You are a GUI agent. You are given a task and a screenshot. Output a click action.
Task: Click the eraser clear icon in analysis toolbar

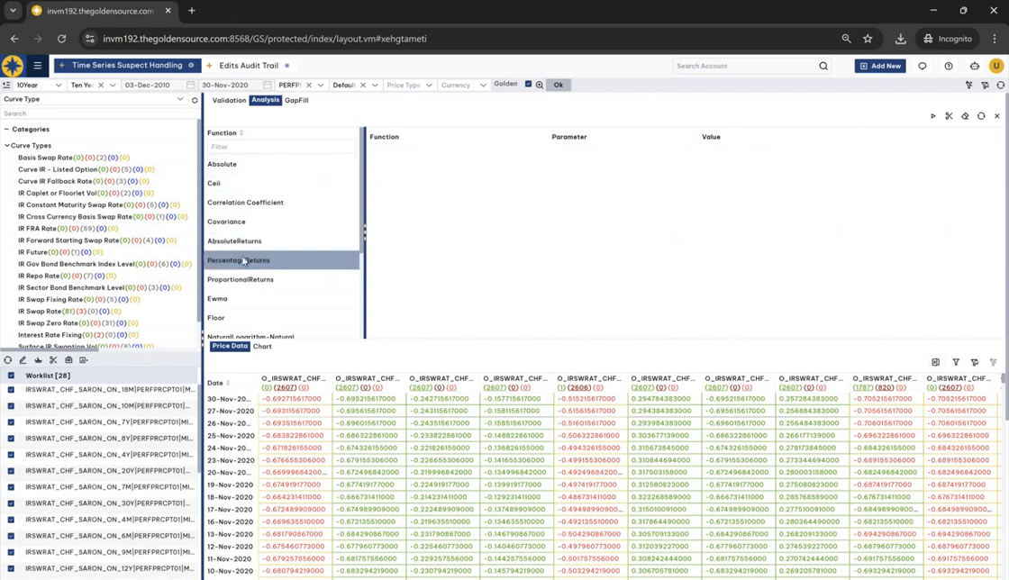tap(965, 116)
